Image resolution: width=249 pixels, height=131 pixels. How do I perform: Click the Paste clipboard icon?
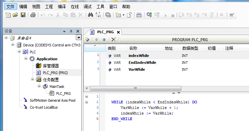[x=73, y=15]
